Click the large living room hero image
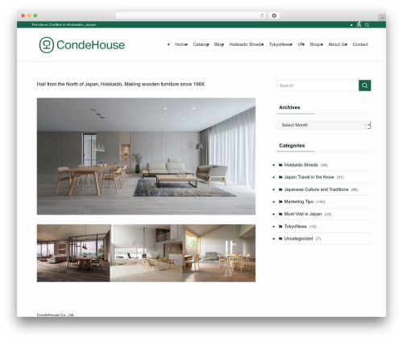Screen dimensions: 403x341 pos(146,156)
